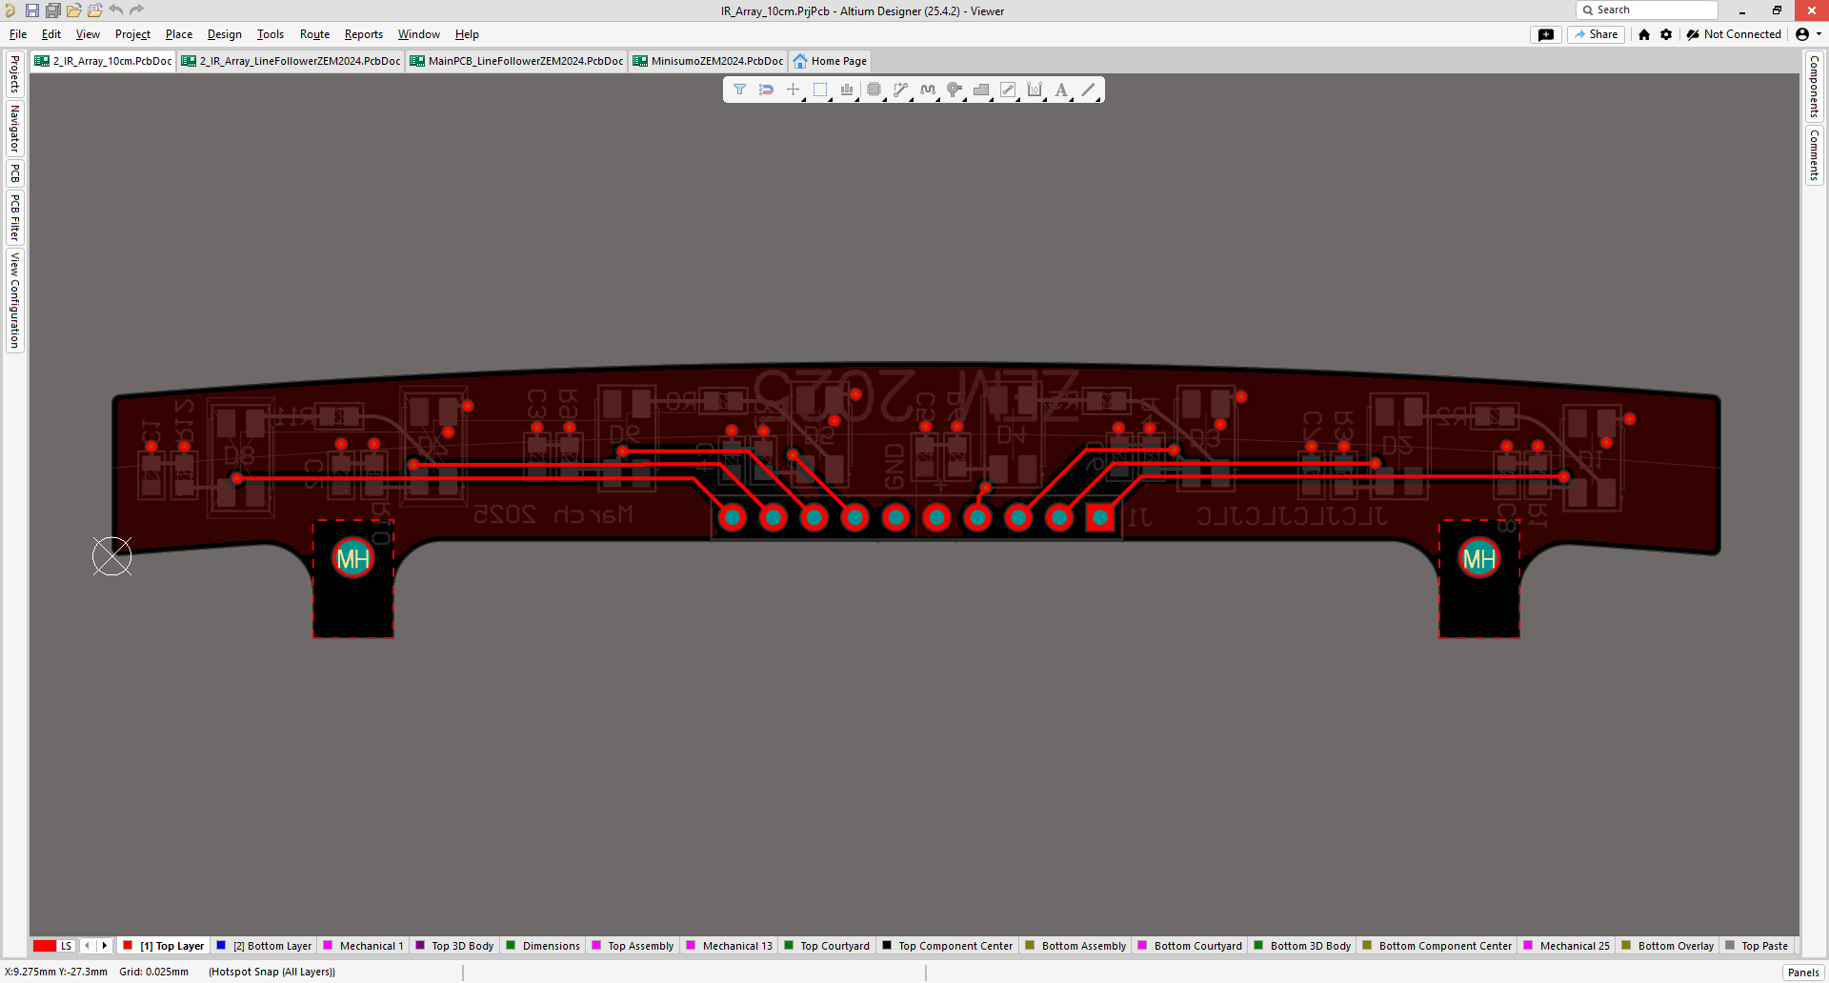Click the Not Connected status button
The height and width of the screenshot is (983, 1829).
pyautogui.click(x=1734, y=34)
